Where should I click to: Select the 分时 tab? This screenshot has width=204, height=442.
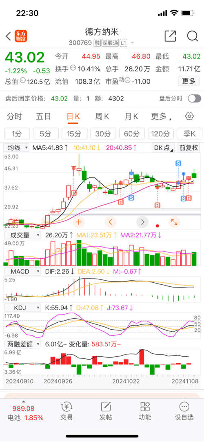click(x=14, y=116)
